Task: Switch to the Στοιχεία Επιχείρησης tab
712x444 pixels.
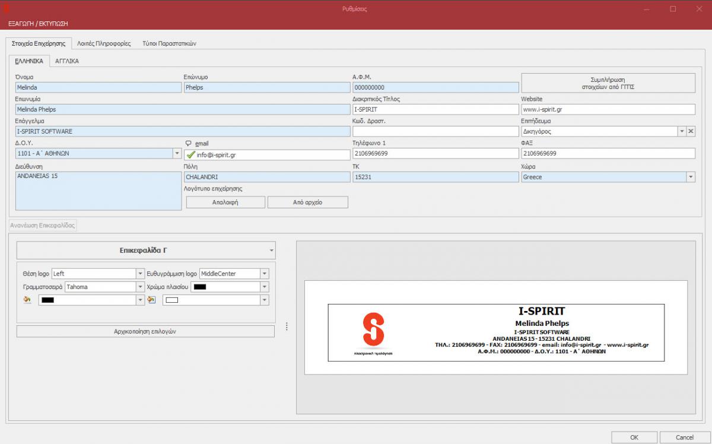Action: pyautogui.click(x=39, y=43)
